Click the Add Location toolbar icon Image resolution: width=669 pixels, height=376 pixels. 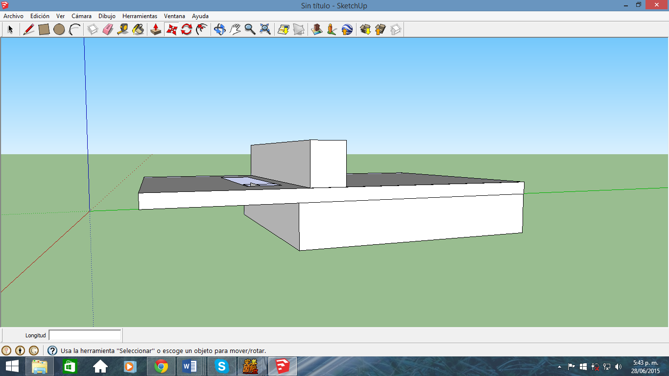pos(317,29)
